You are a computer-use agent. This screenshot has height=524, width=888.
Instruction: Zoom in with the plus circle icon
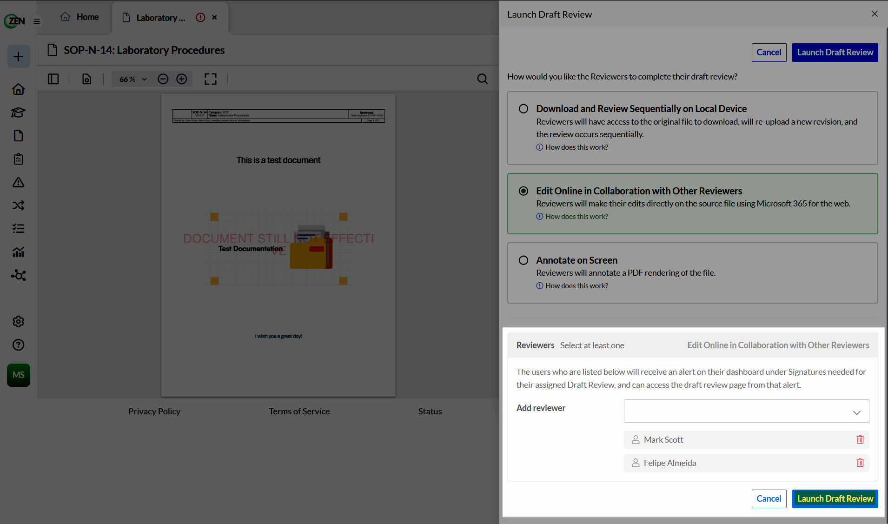[182, 79]
